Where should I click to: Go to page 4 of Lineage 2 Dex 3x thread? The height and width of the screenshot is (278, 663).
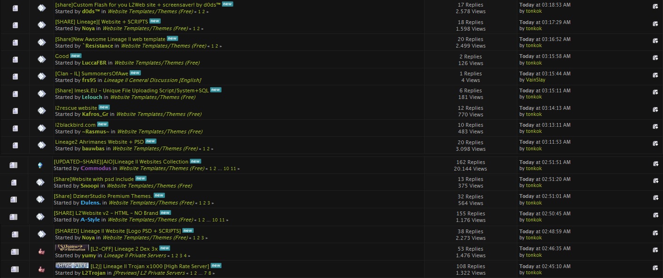[185, 256]
